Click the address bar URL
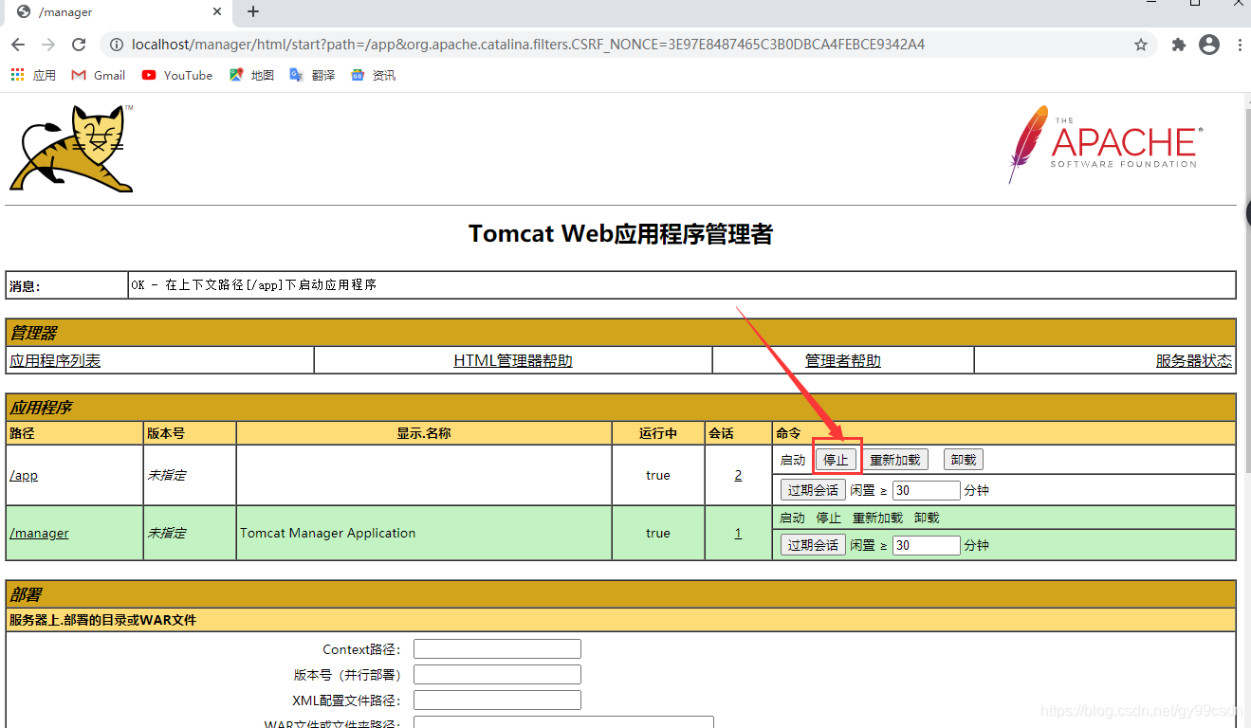 pyautogui.click(x=528, y=45)
